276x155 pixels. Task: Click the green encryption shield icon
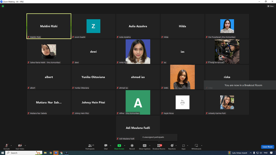point(3,6)
